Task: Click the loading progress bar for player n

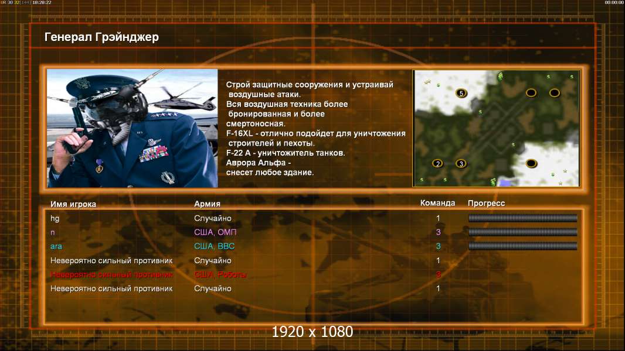Action: (522, 232)
